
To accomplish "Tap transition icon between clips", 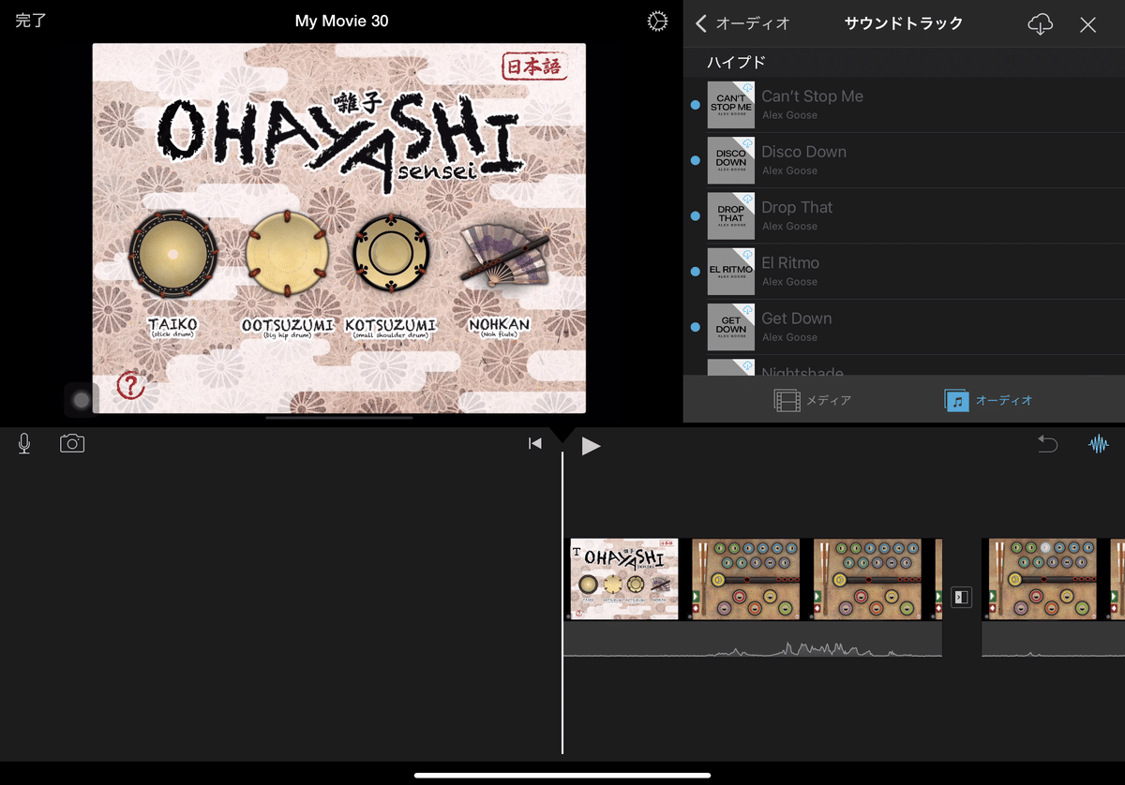I will pos(961,597).
